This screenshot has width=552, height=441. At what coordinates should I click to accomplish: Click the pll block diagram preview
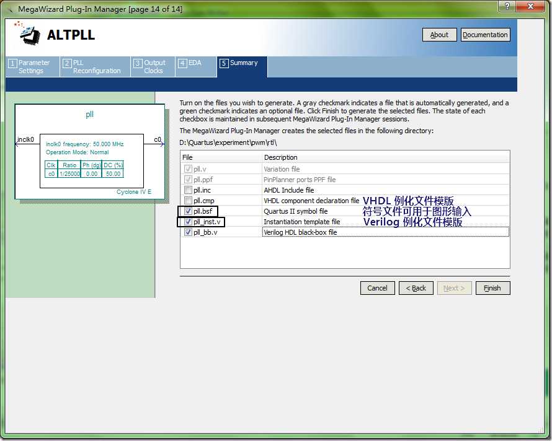click(90, 151)
